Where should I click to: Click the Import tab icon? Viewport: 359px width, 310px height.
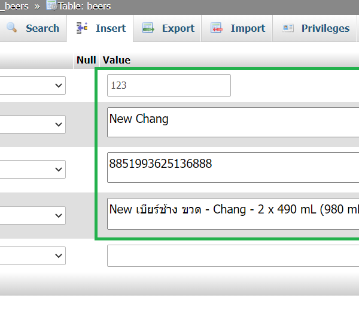[x=217, y=28]
